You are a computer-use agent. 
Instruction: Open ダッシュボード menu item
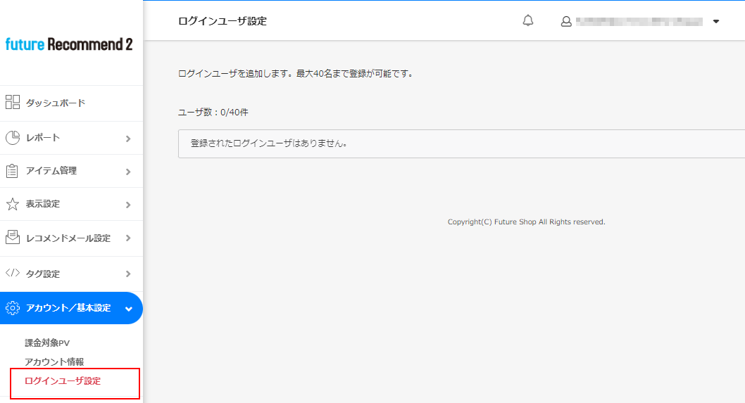coord(56,103)
